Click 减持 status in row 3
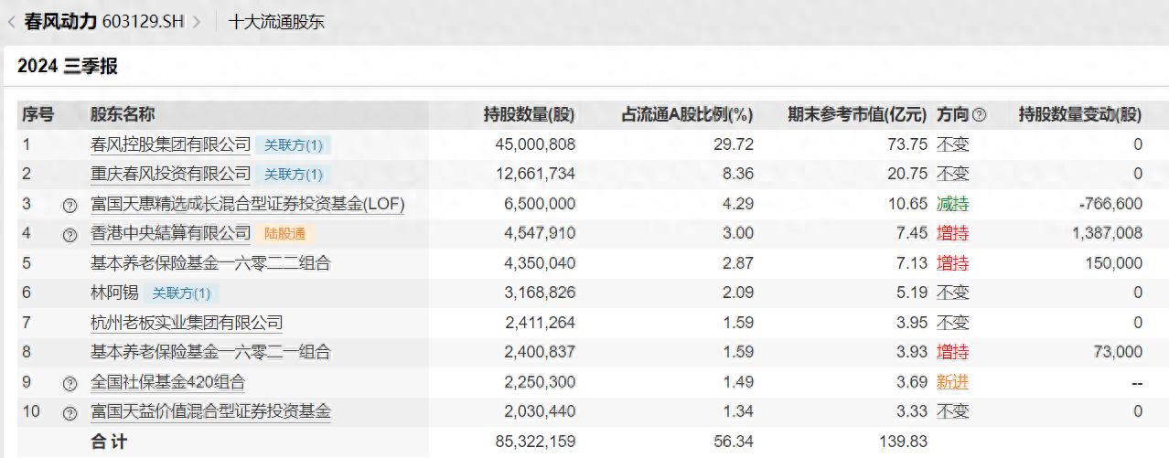Image resolution: width=1169 pixels, height=458 pixels. pyautogui.click(x=952, y=204)
